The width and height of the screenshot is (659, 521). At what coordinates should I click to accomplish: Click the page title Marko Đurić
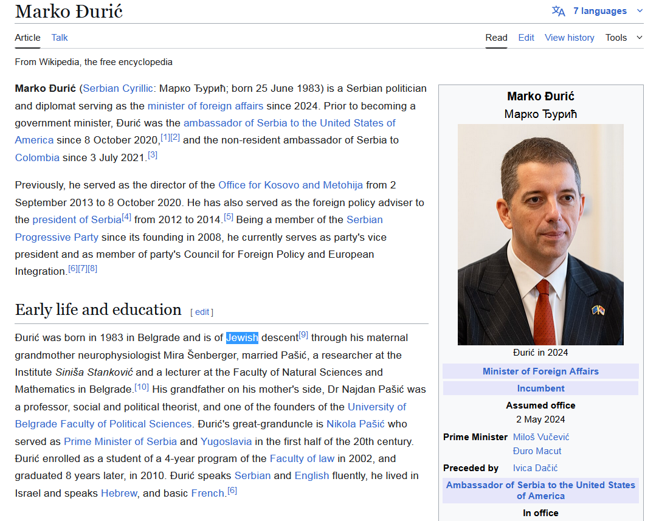(x=69, y=12)
